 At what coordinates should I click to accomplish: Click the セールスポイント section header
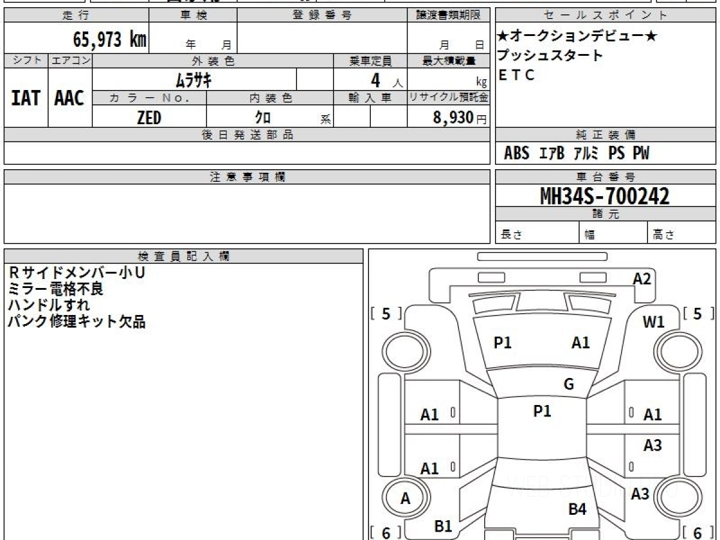pos(605,16)
